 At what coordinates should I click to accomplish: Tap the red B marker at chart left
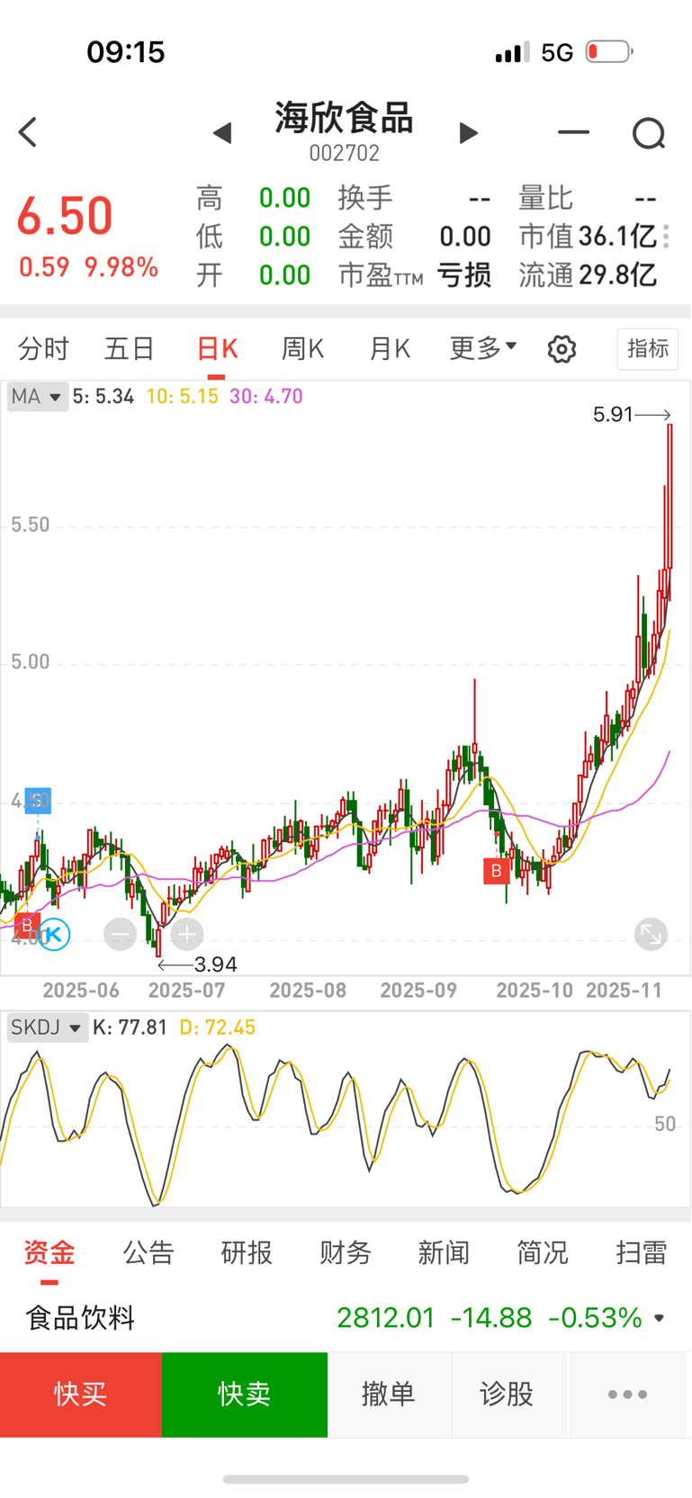point(26,924)
